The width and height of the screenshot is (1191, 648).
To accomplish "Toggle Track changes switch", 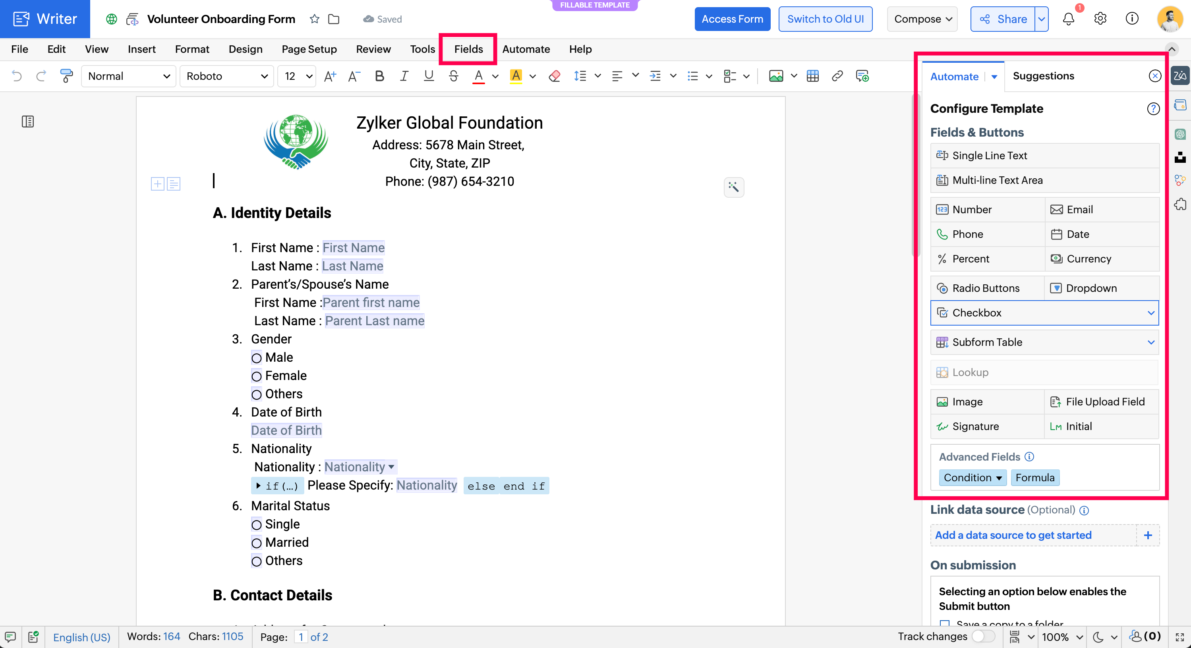I will point(983,636).
